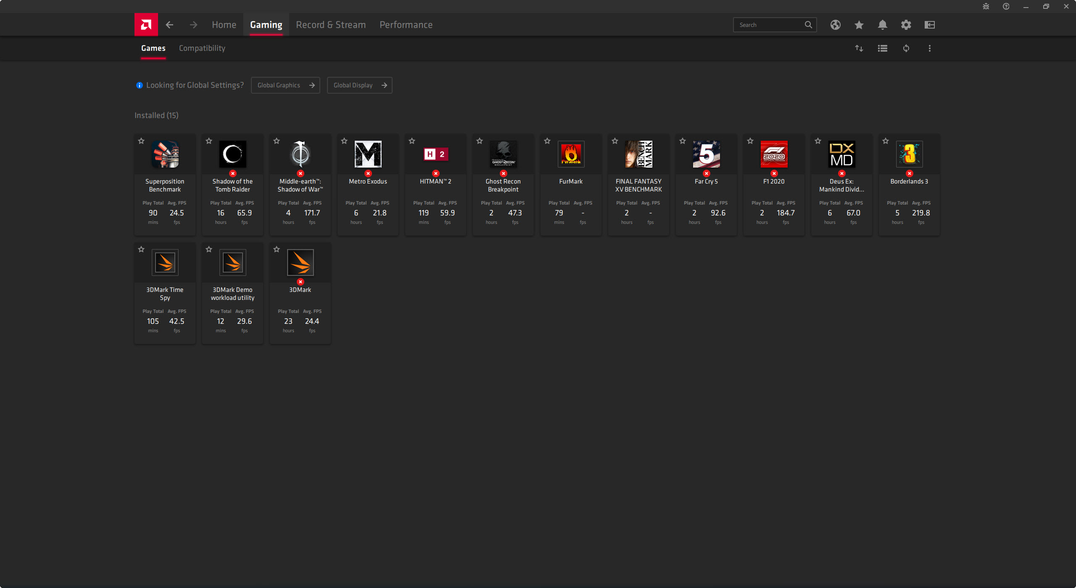Open Deus Ex Mankind Divided icon
Screen dimensions: 1076x588
842,154
